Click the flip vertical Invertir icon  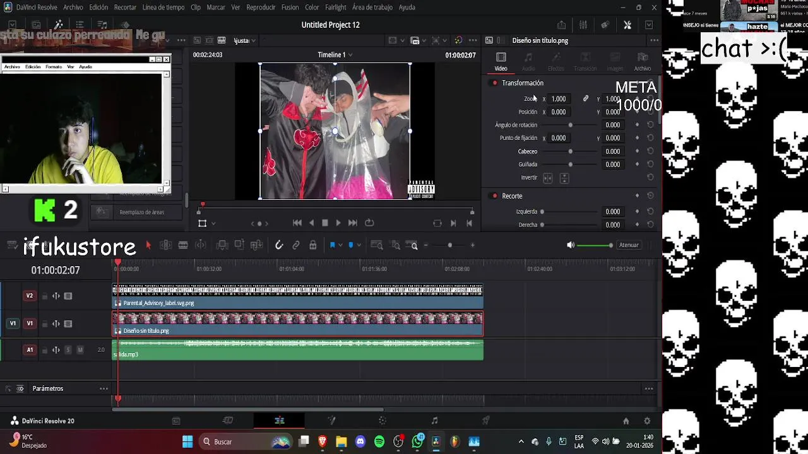point(564,178)
